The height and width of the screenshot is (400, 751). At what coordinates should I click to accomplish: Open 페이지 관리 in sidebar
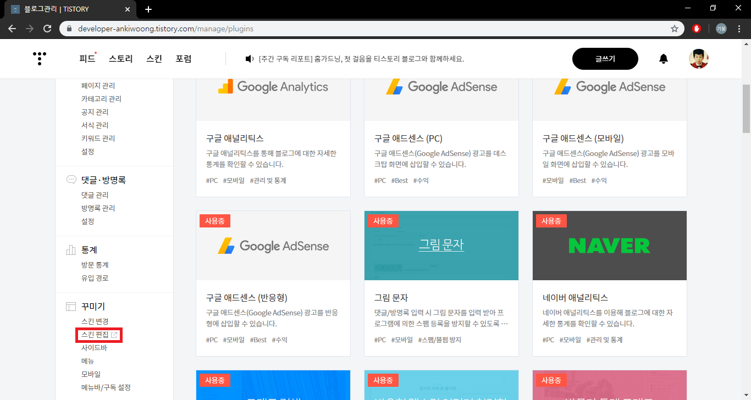pos(98,86)
